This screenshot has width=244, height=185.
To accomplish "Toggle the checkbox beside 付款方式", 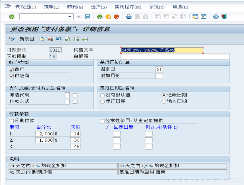I will pyautogui.click(x=75, y=102).
